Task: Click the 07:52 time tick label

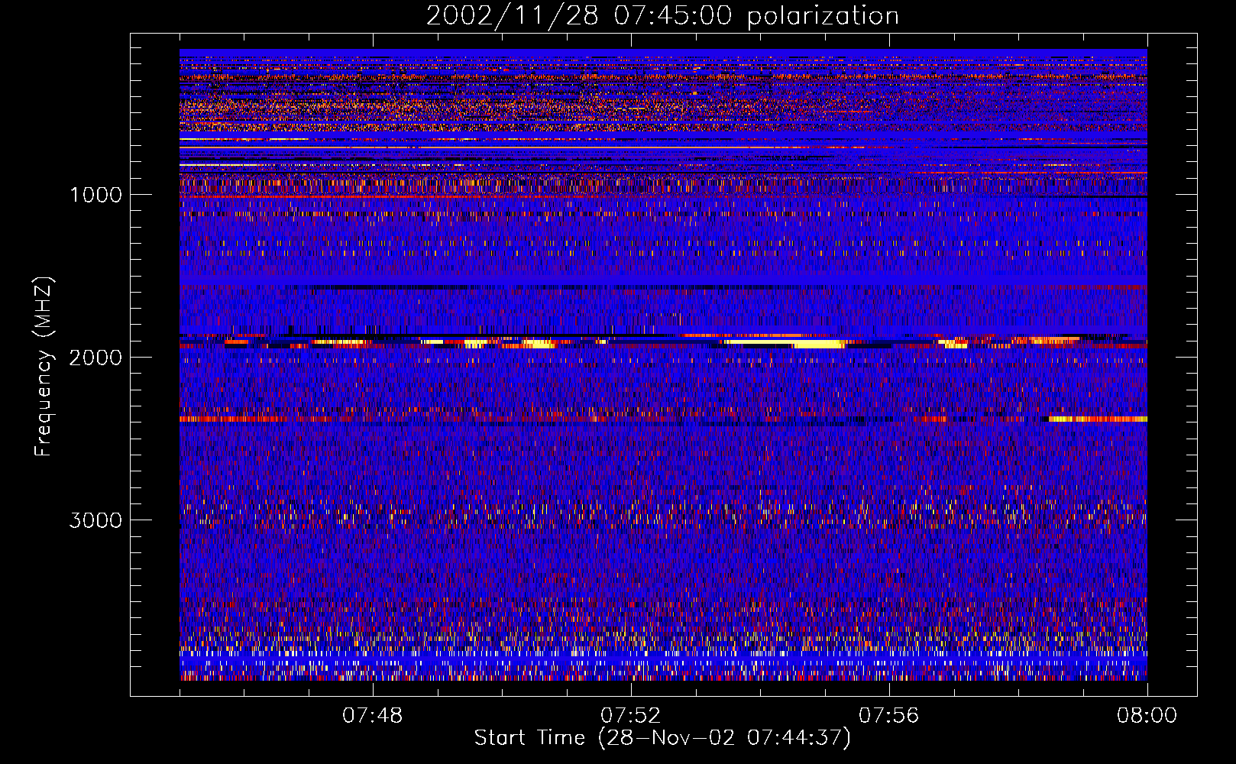Action: click(x=630, y=716)
